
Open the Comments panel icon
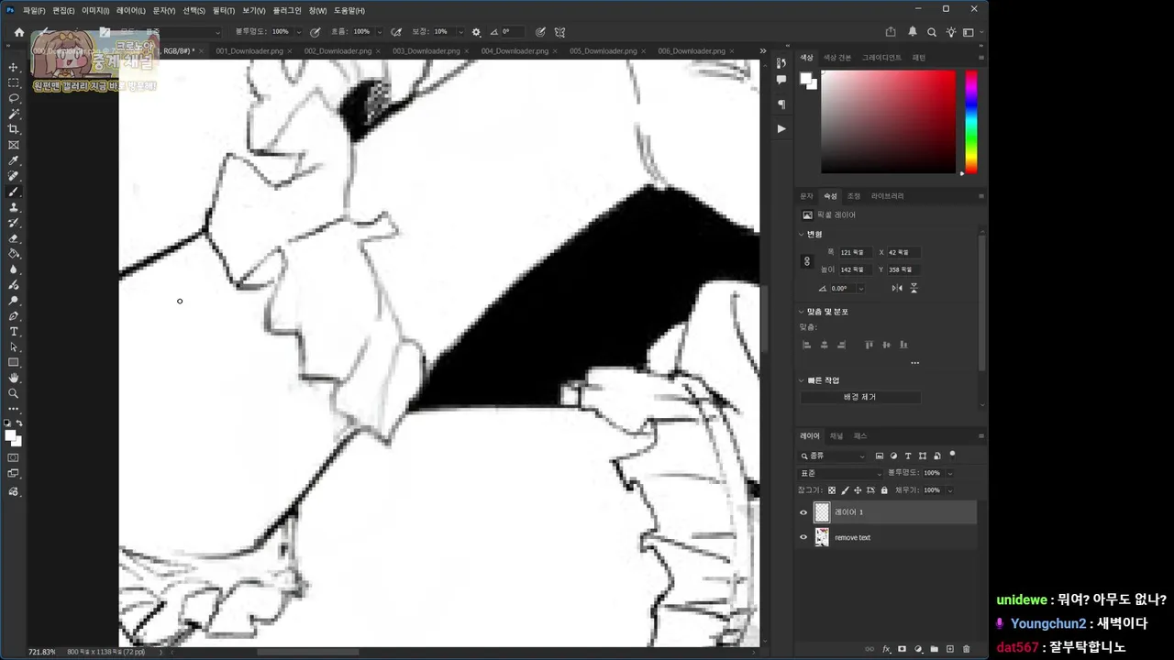(781, 81)
